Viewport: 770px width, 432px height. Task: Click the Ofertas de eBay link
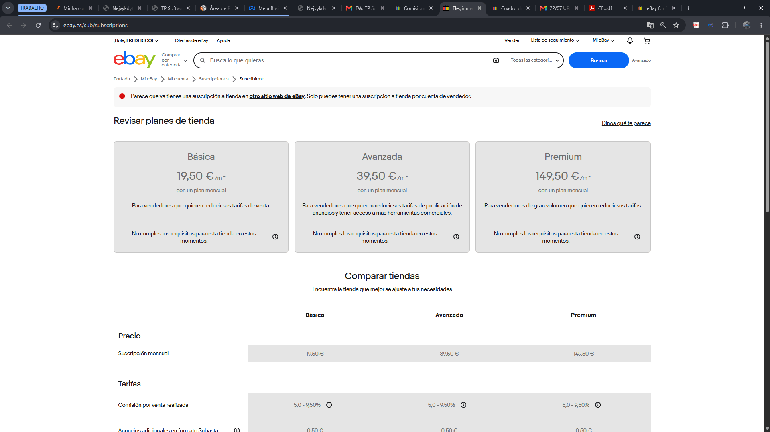[191, 40]
